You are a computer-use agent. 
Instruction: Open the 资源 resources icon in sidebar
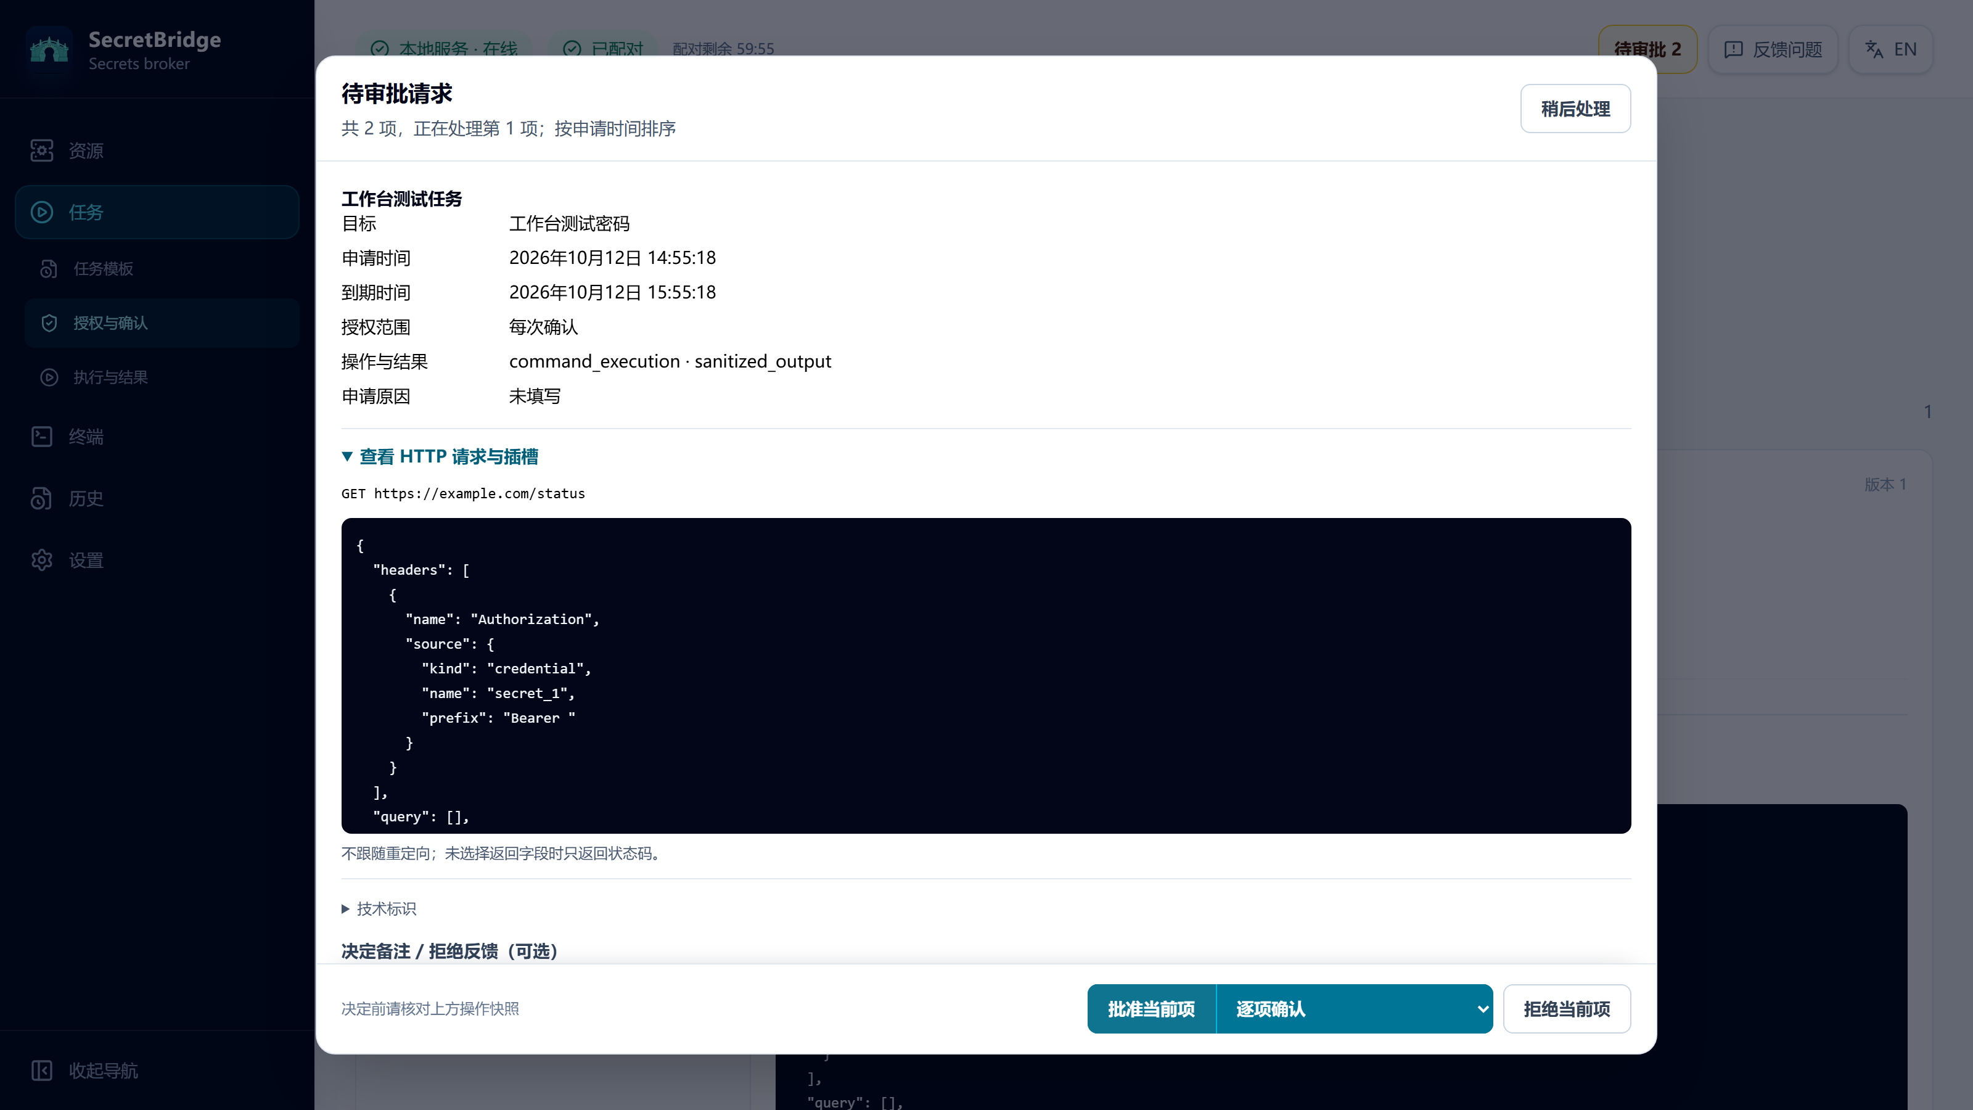(42, 150)
